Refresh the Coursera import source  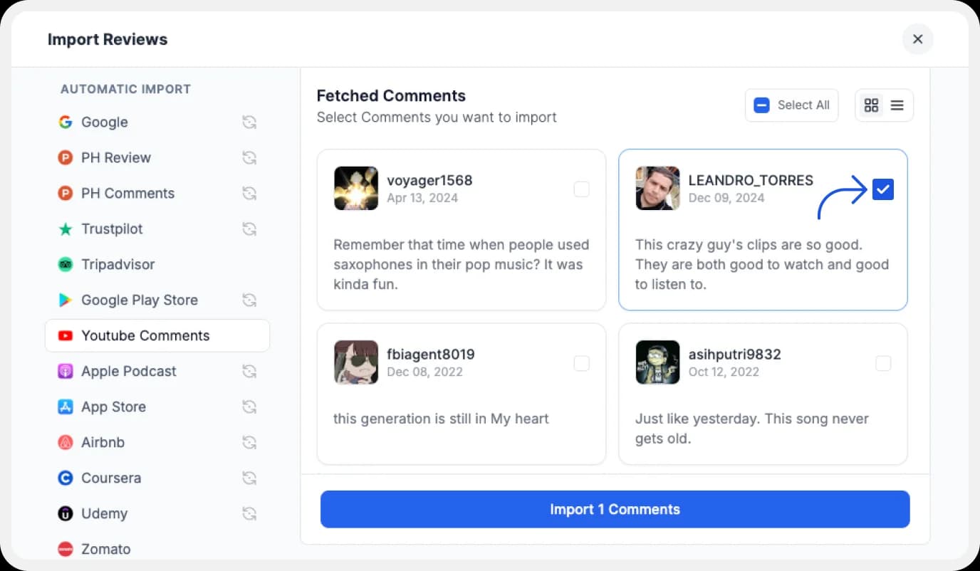click(x=249, y=478)
